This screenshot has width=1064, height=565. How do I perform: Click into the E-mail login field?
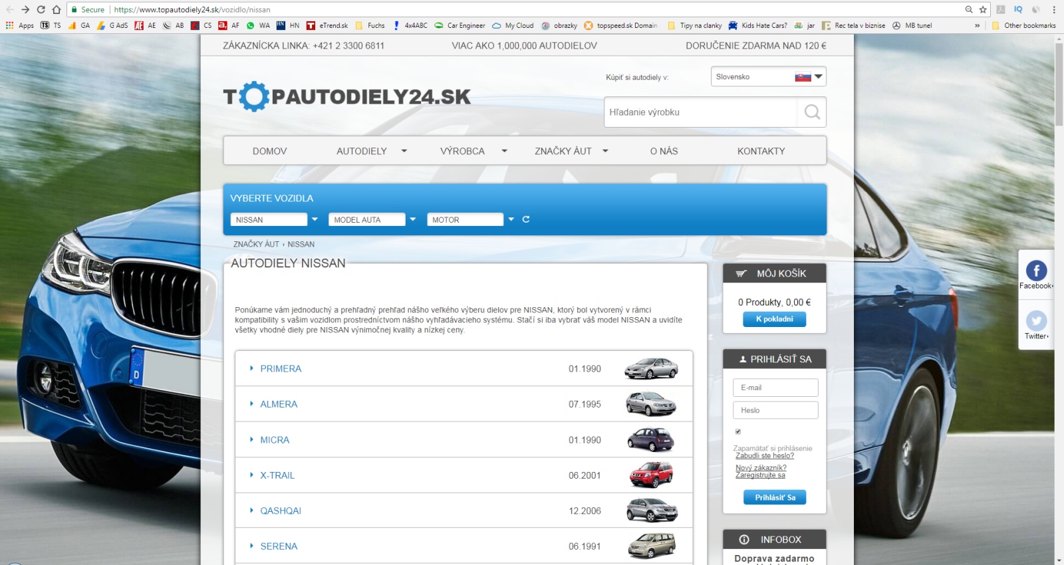click(775, 388)
